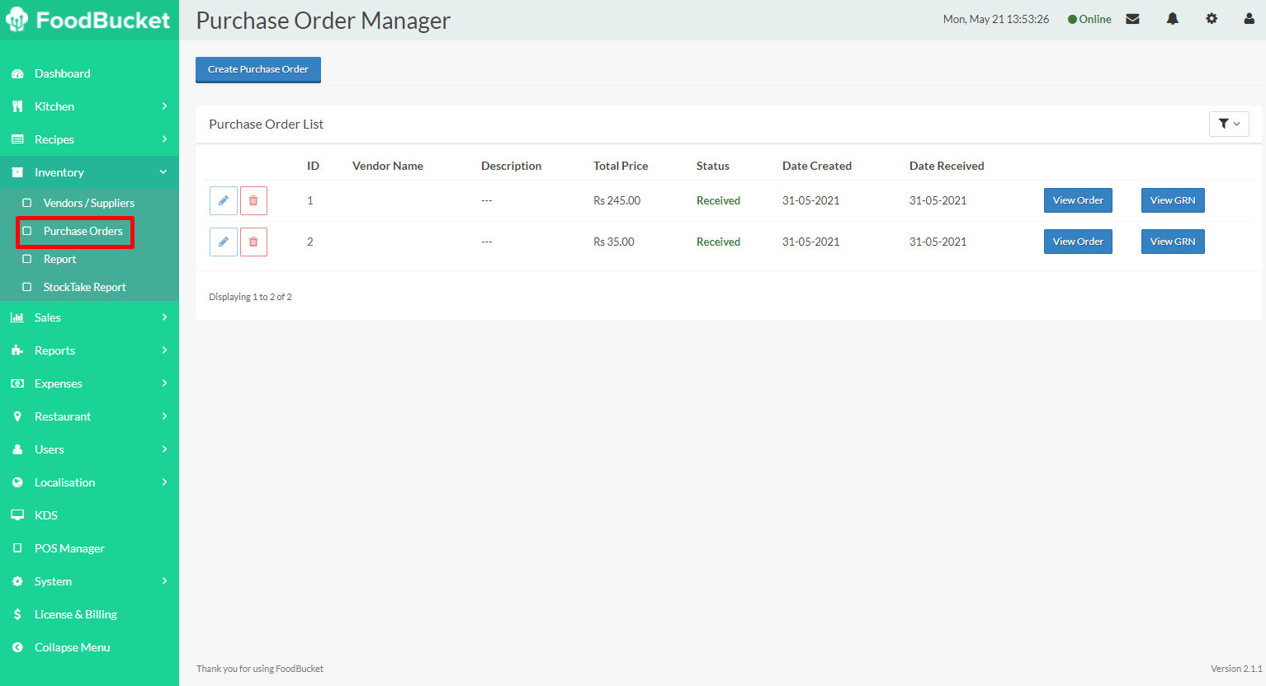Select StockTake Report in the sidebar
The image size is (1266, 686).
pyautogui.click(x=84, y=287)
